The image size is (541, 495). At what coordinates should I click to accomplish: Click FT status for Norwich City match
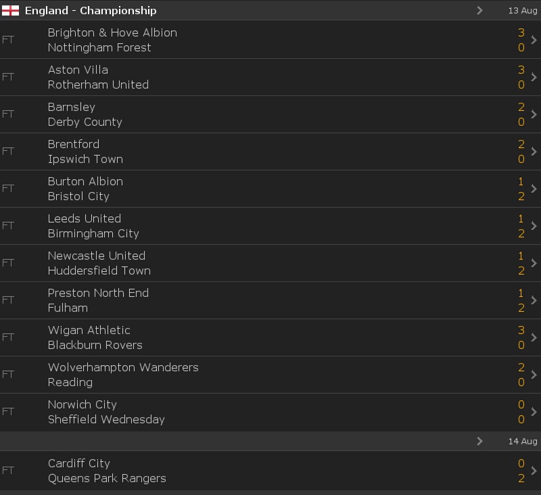pyautogui.click(x=8, y=412)
